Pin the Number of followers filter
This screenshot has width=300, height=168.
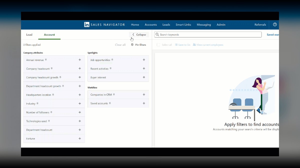click(x=51, y=112)
